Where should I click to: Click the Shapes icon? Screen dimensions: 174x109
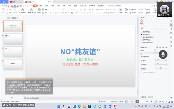tap(126, 10)
